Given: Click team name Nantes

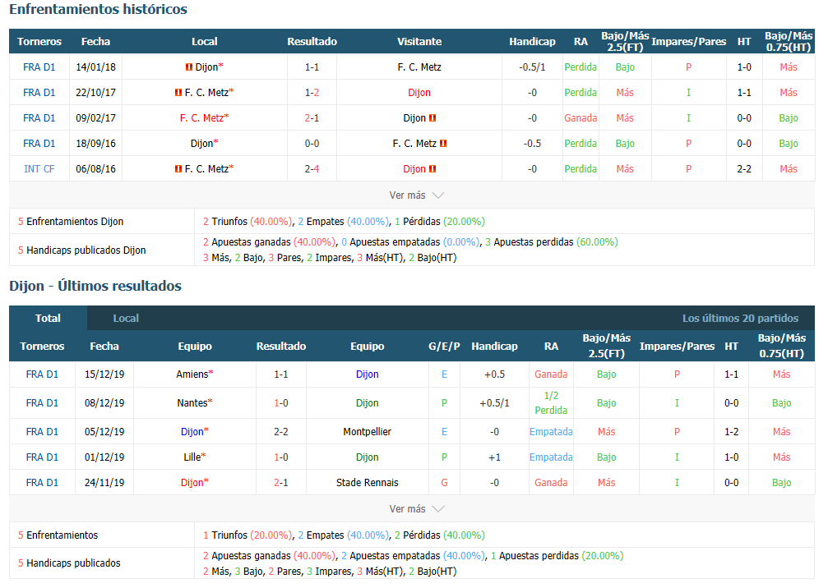Looking at the screenshot, I should point(192,403).
